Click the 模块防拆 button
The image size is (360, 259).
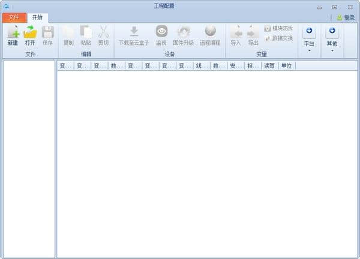279,28
